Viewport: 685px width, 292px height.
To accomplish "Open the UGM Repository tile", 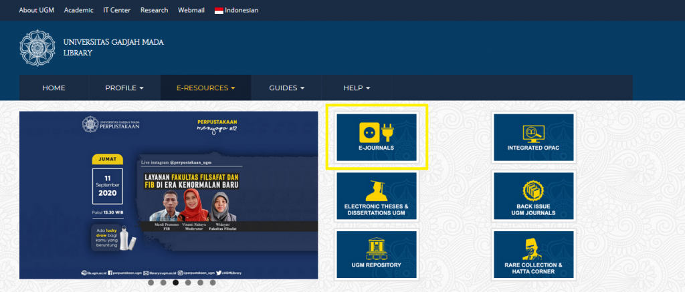I will [x=377, y=255].
